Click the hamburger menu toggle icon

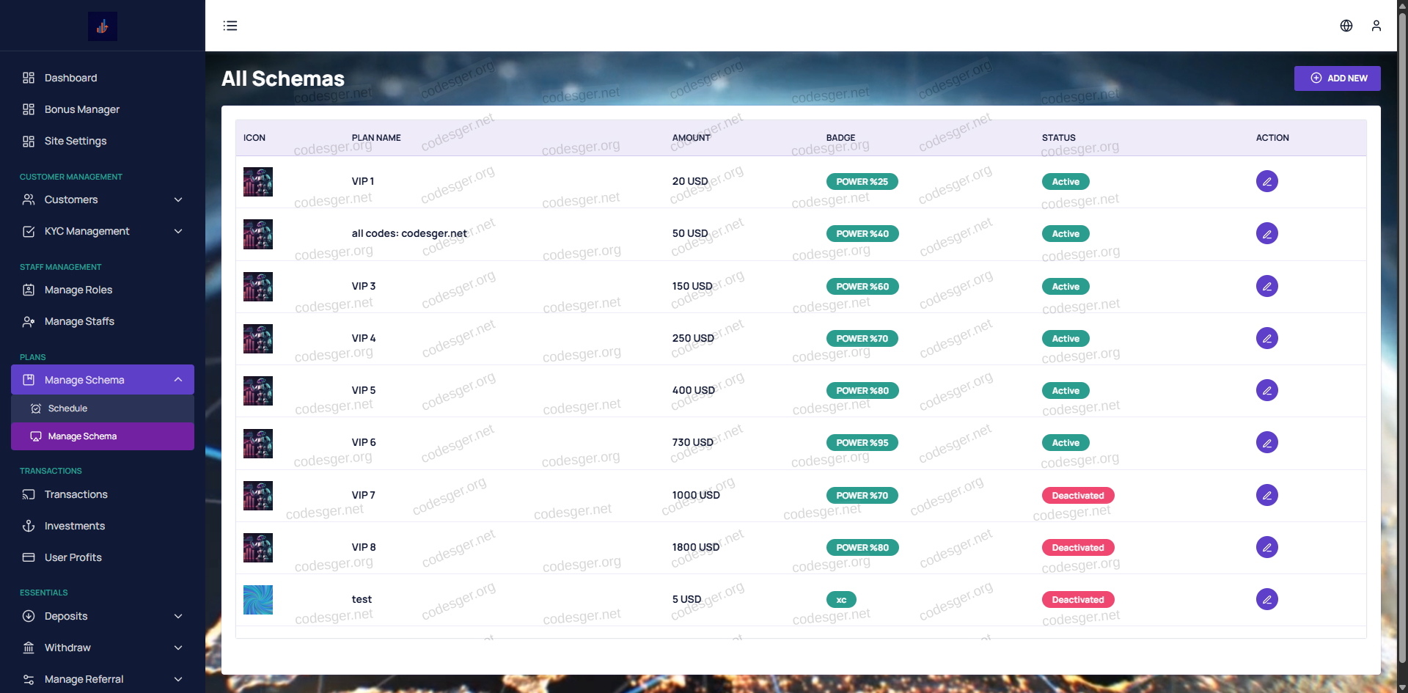click(x=230, y=26)
